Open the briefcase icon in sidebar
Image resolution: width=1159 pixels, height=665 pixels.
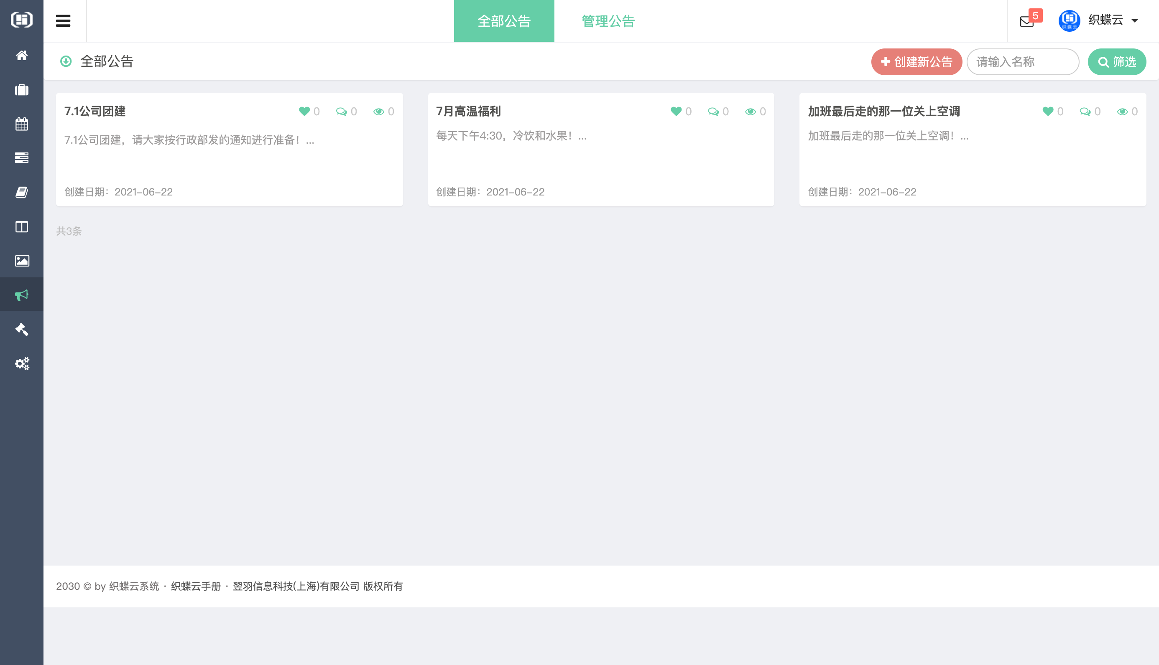coord(21,89)
